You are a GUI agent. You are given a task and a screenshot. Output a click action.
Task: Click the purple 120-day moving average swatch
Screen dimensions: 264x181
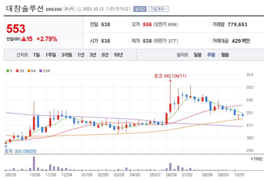40,71
